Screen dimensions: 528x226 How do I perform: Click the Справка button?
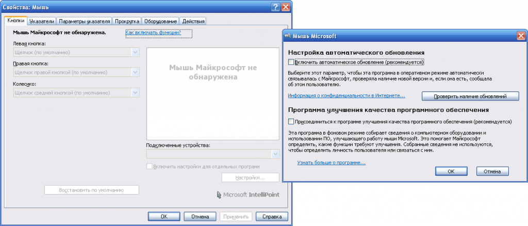[272, 216]
